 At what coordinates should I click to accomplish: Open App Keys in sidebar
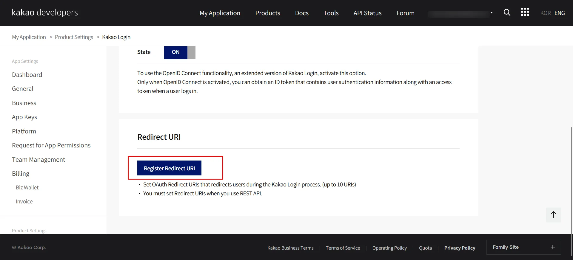click(24, 117)
